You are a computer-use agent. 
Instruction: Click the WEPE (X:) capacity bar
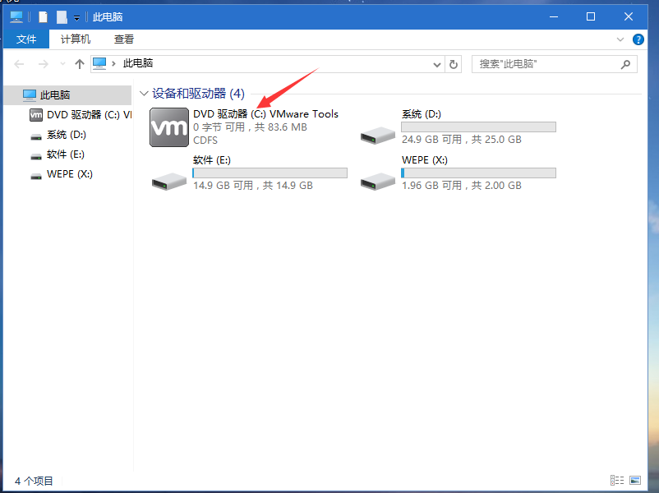tap(479, 173)
